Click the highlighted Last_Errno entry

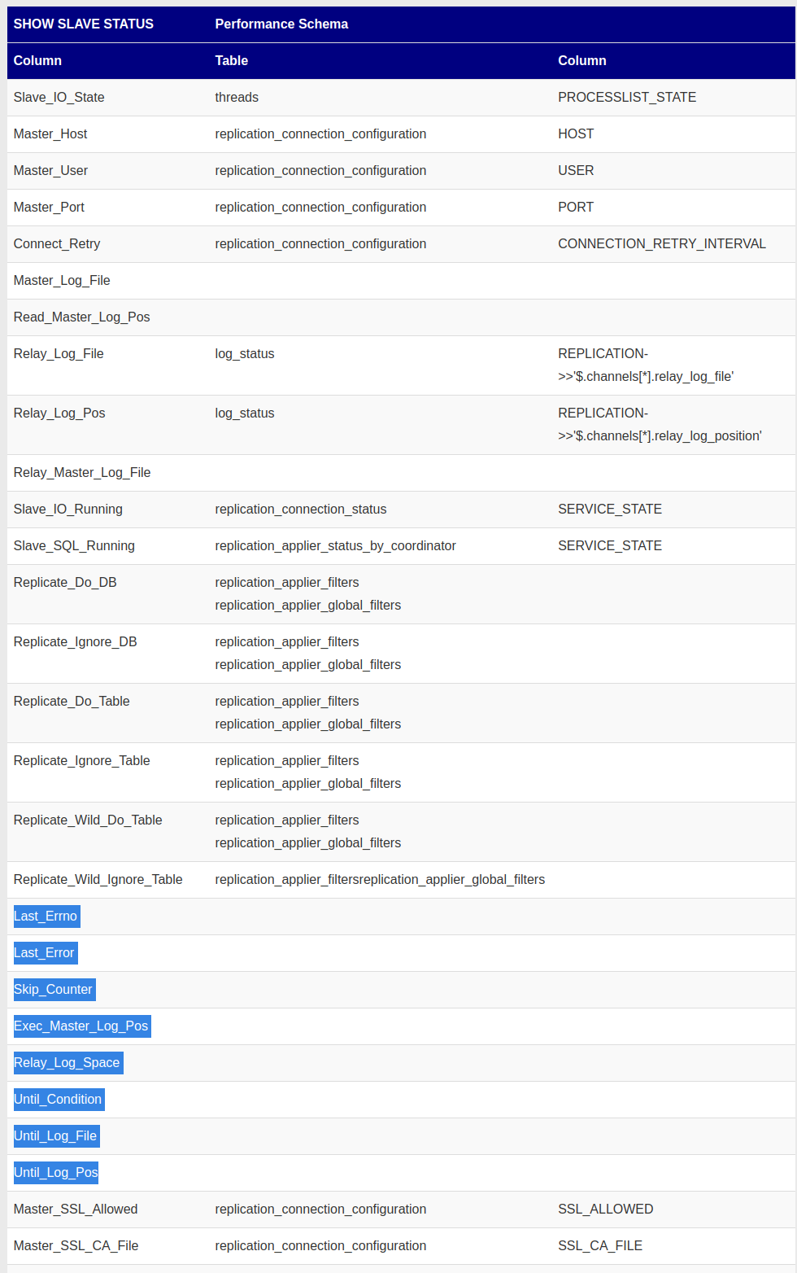pyautogui.click(x=46, y=916)
